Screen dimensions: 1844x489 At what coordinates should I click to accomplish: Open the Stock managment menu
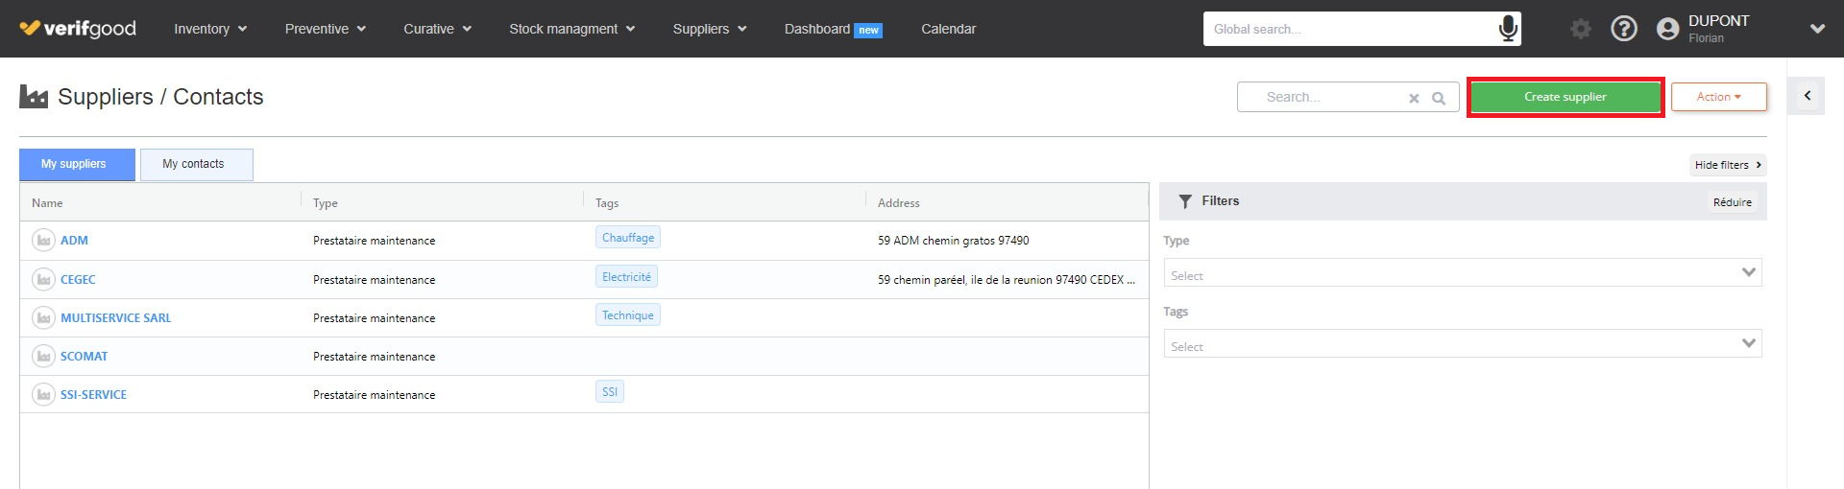[572, 29]
